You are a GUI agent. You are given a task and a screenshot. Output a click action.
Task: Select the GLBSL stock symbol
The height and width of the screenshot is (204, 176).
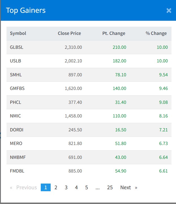[17, 47]
